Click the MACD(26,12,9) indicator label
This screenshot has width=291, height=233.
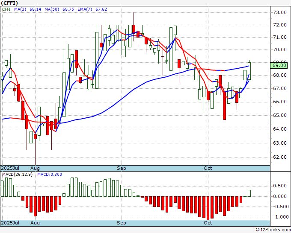coord(17,175)
